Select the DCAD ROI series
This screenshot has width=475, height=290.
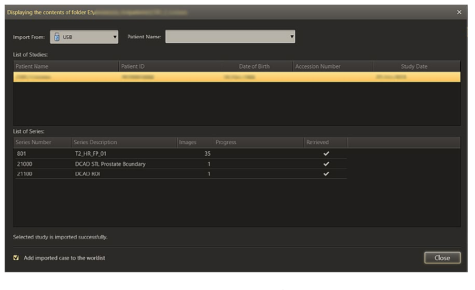pyautogui.click(x=87, y=174)
